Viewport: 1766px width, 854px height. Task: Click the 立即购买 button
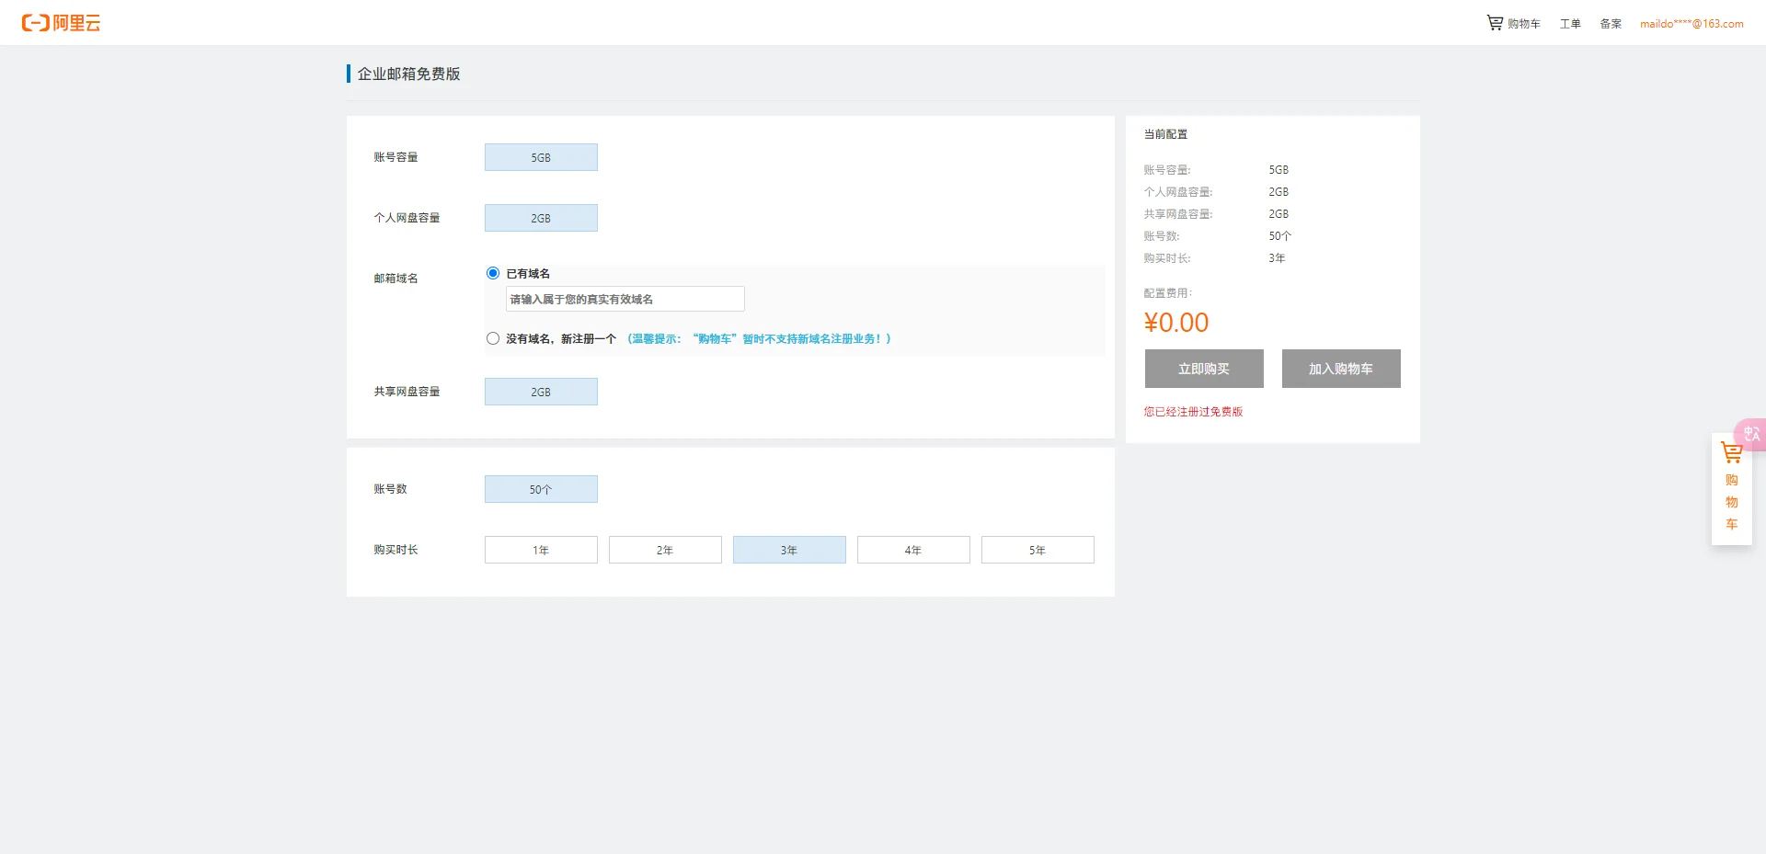pos(1204,369)
